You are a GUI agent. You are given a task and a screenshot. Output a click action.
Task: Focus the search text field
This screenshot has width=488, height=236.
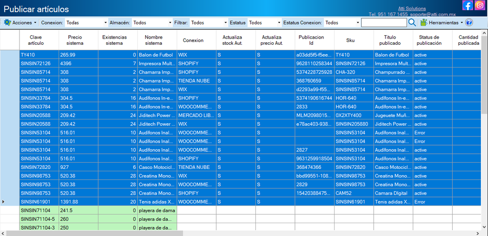point(384,23)
